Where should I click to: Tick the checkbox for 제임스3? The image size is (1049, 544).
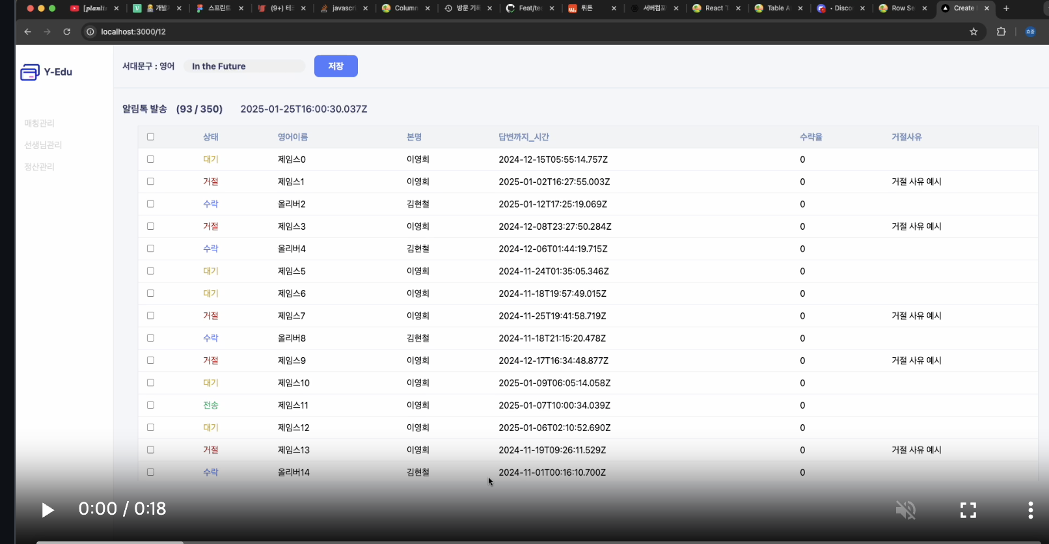150,226
